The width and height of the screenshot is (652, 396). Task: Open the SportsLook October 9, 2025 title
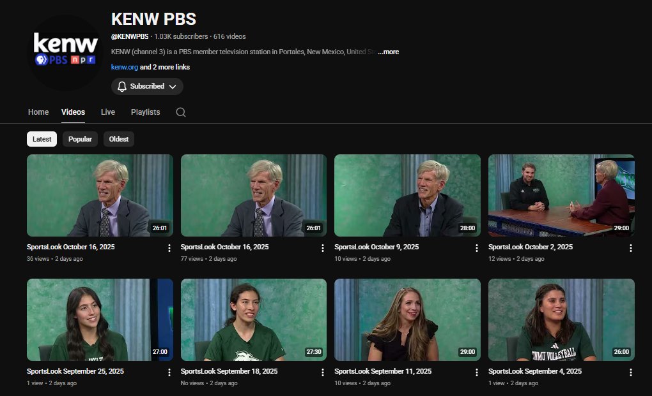point(376,247)
